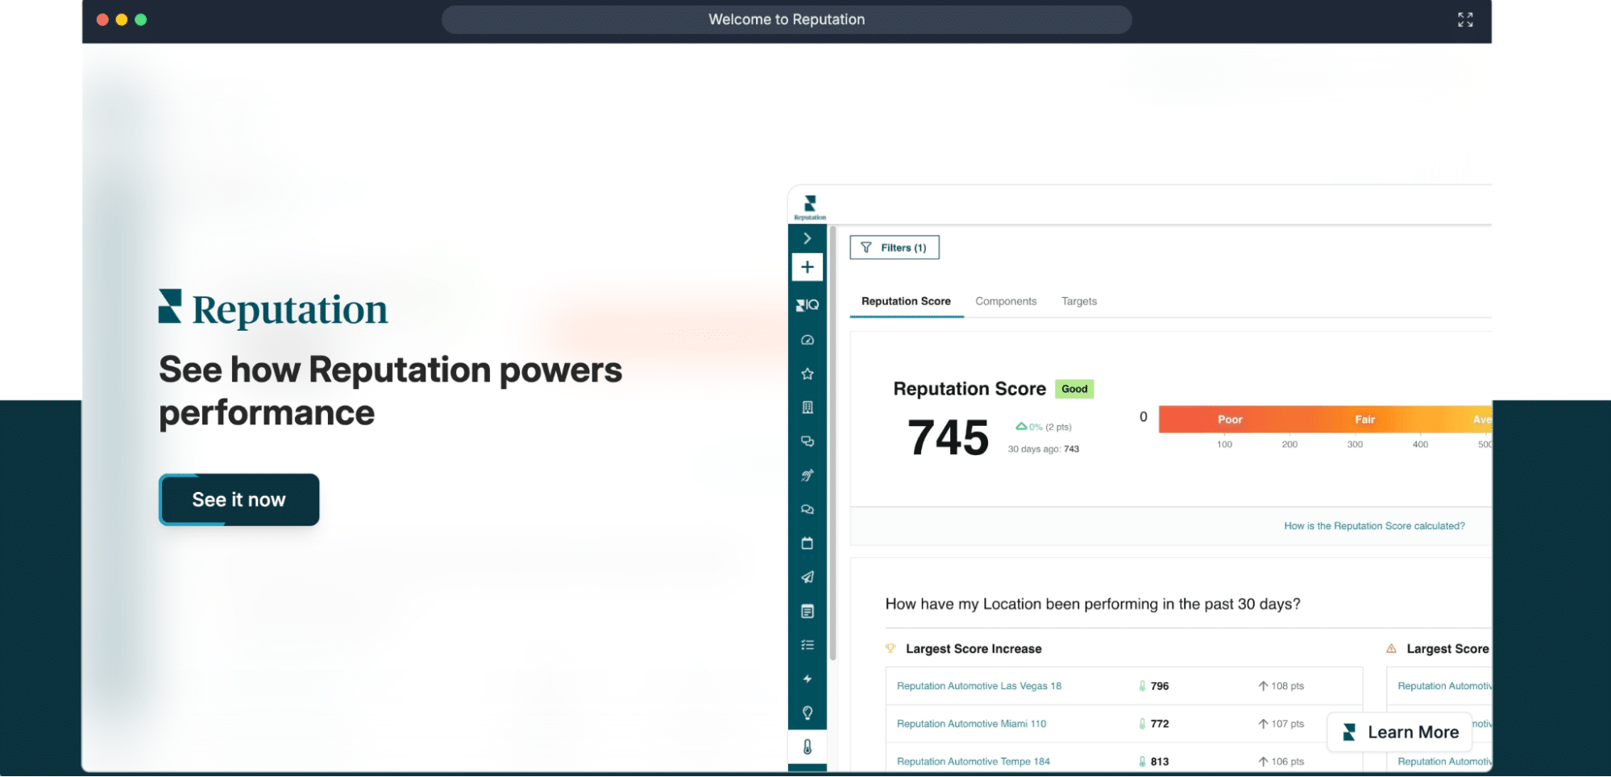
Task: Click the 796 score in Las Vegas row
Action: tap(1159, 686)
